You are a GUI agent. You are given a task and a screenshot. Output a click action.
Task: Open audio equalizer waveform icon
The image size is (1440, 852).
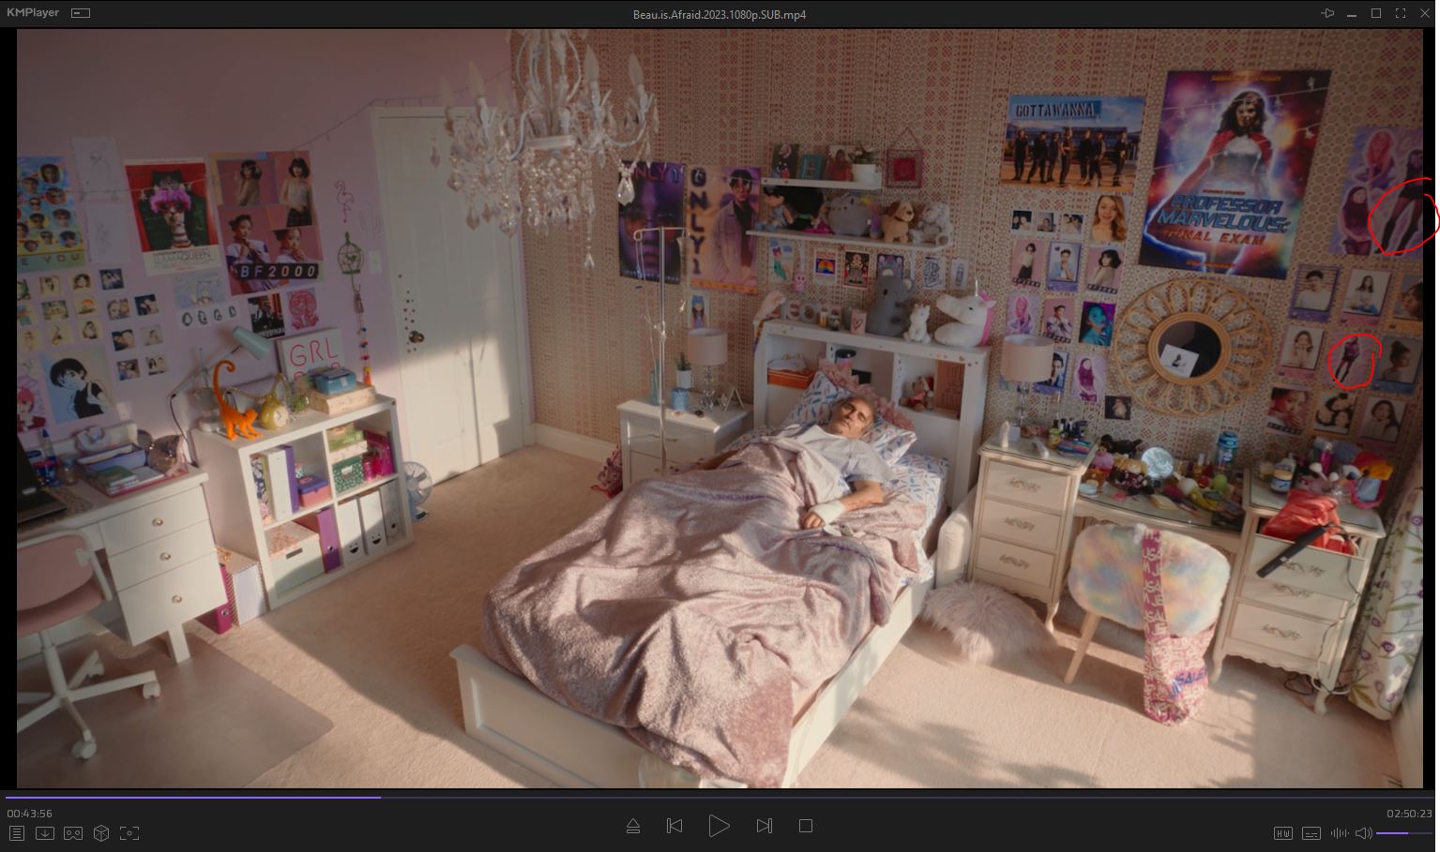(x=1340, y=833)
